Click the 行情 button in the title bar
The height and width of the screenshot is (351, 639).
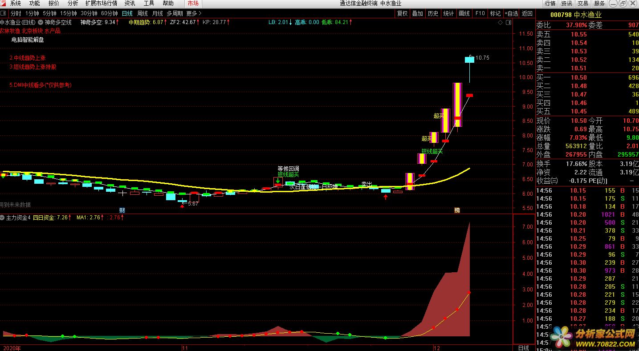(x=550, y=3)
